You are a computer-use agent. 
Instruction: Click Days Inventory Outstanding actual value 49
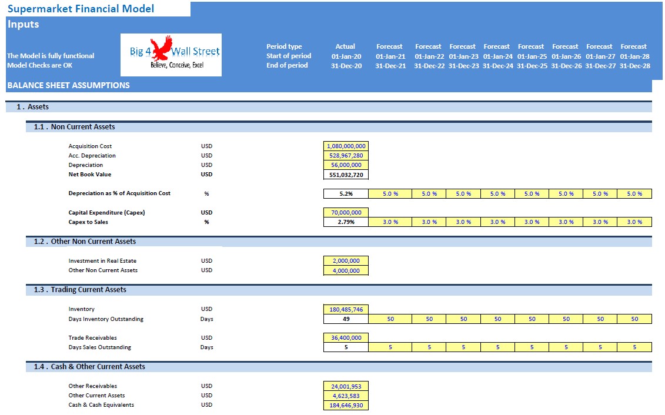[346, 319]
